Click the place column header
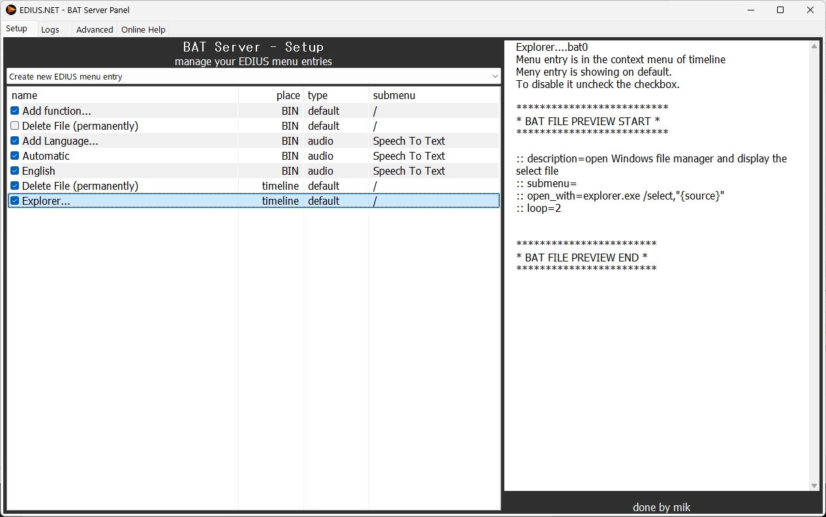Viewport: 826px width, 517px height. [x=271, y=95]
